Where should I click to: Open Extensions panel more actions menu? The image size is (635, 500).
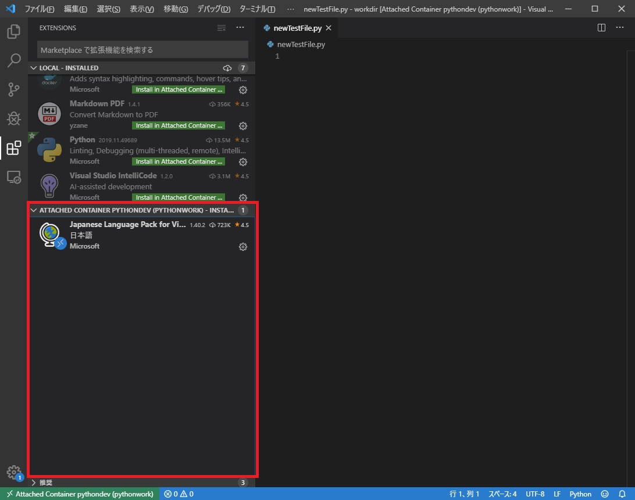point(240,27)
